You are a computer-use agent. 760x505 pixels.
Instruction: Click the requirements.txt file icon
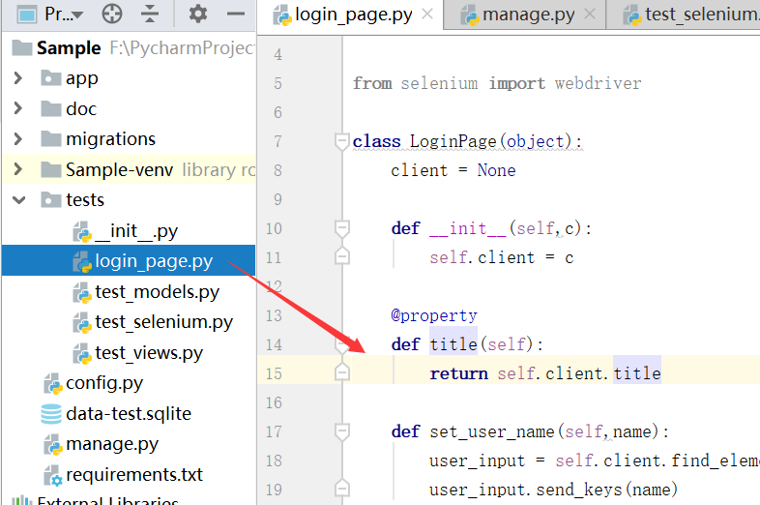53,475
